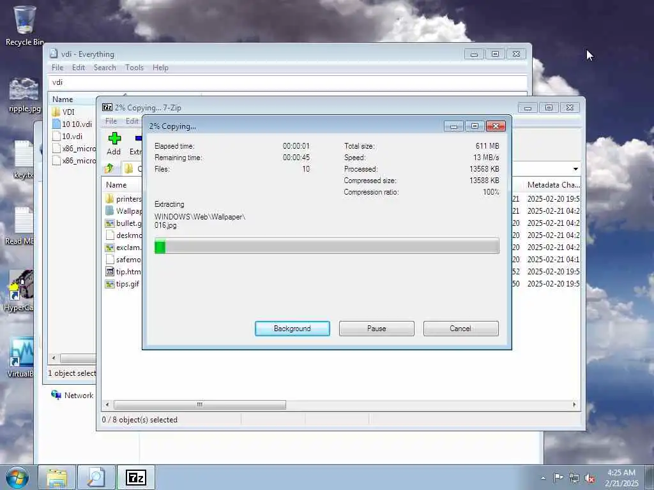Screen dimensions: 654x490
Task: Click the 7-Zip horizontal scrollbar thumb
Action: (200, 405)
